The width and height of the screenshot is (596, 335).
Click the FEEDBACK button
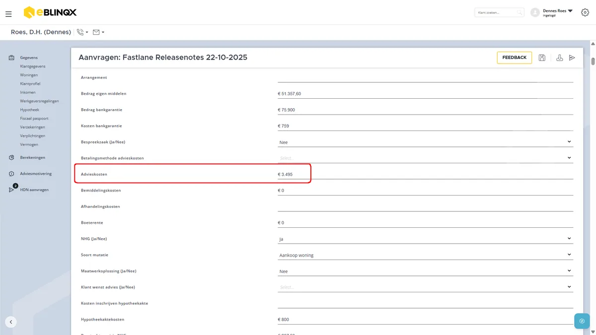[515, 58]
